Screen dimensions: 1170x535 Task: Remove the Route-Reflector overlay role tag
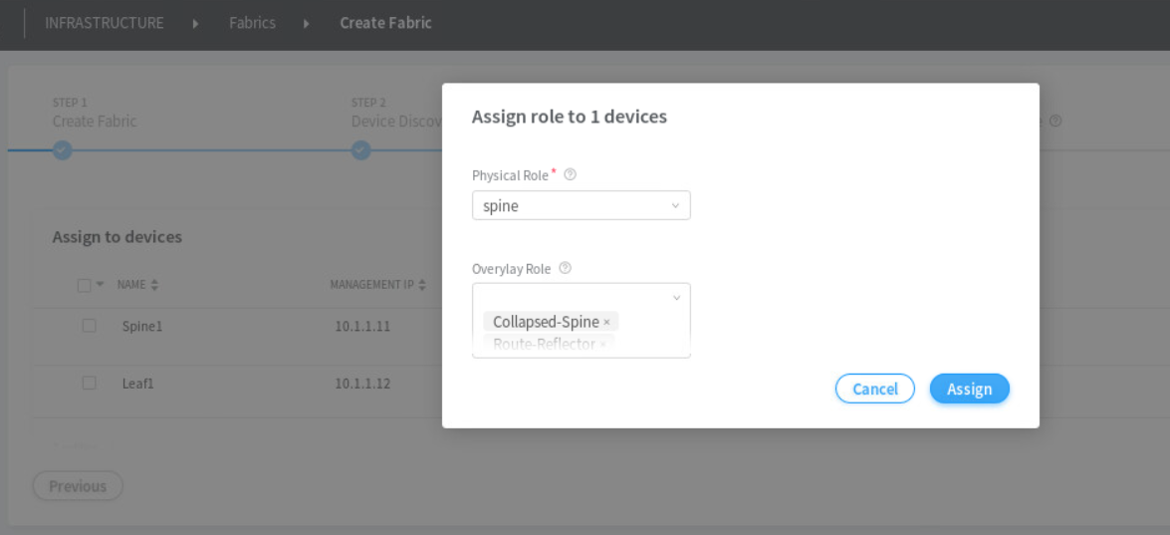pyautogui.click(x=602, y=345)
